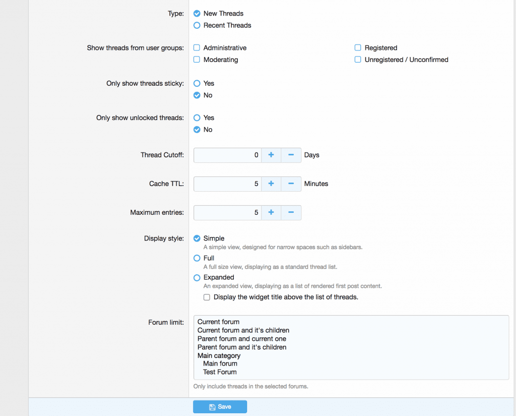This screenshot has width=516, height=416.
Task: Choose the Full display style
Action: [197, 258]
